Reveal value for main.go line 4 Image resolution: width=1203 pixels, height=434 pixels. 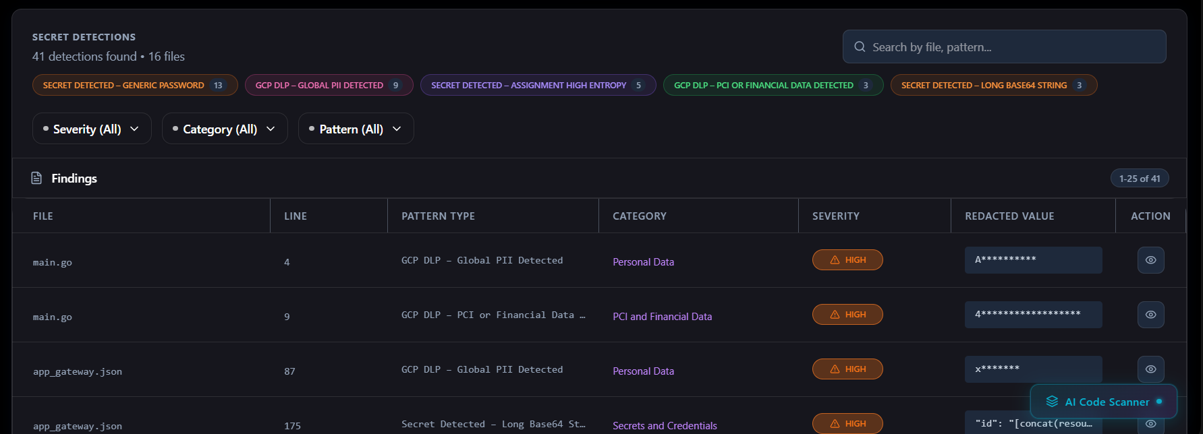pos(1151,260)
